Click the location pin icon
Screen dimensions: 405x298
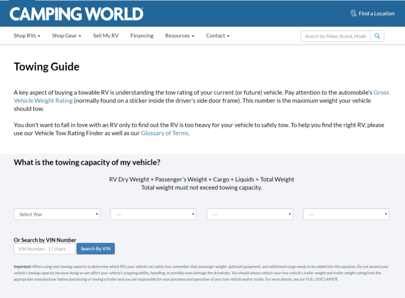click(353, 14)
